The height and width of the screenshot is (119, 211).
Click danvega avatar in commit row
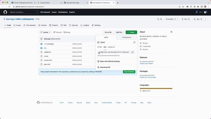(x=42, y=39)
